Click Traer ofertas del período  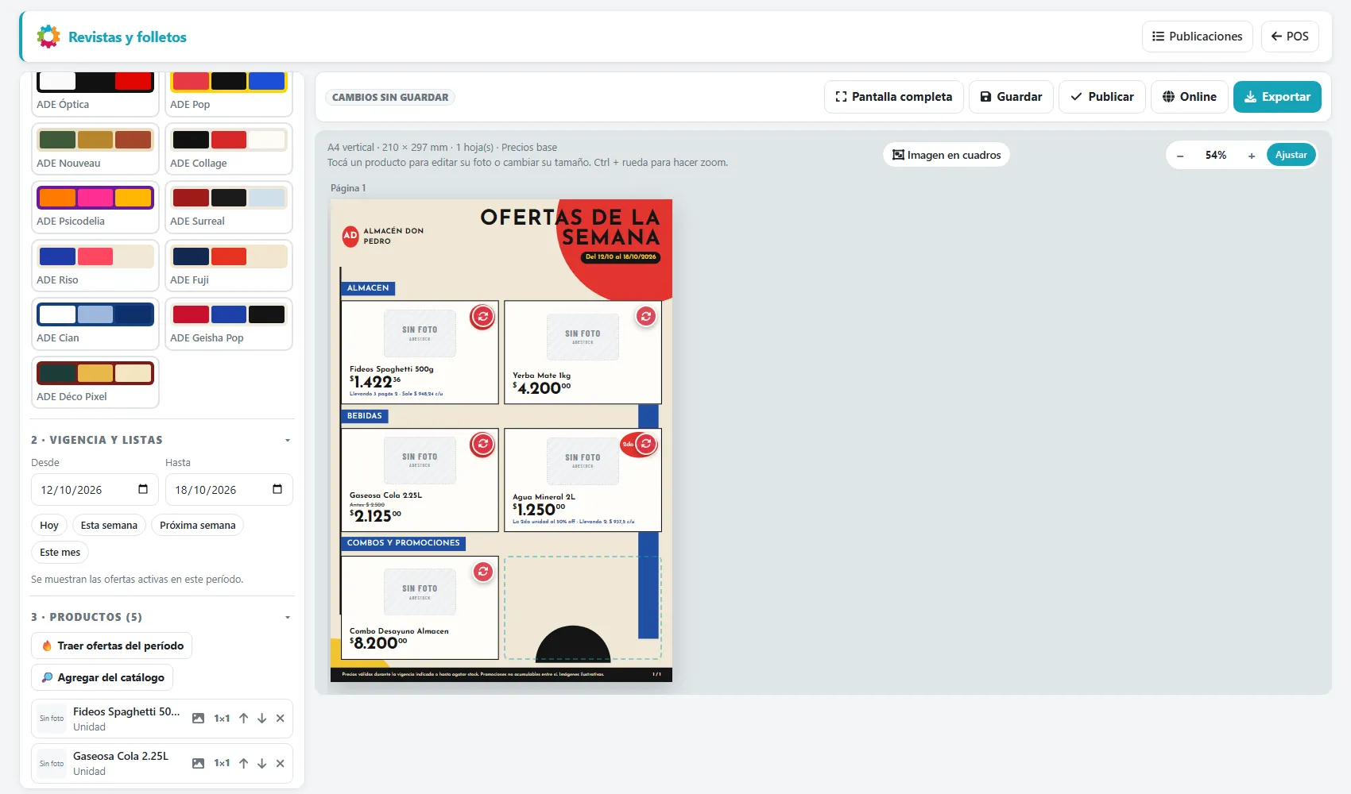coord(112,646)
